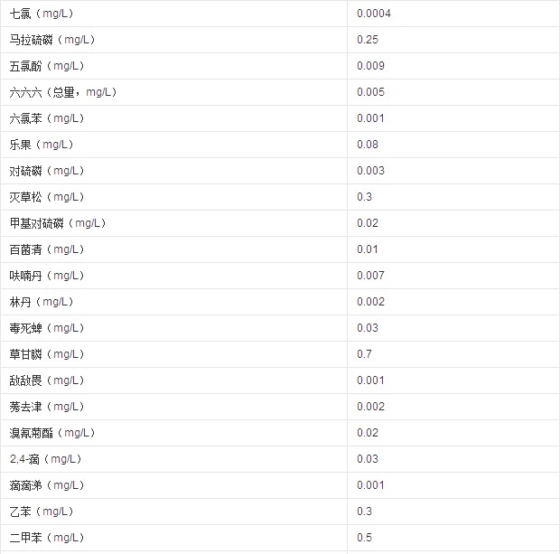Select the 0.01 value for 百菌清

click(x=367, y=249)
